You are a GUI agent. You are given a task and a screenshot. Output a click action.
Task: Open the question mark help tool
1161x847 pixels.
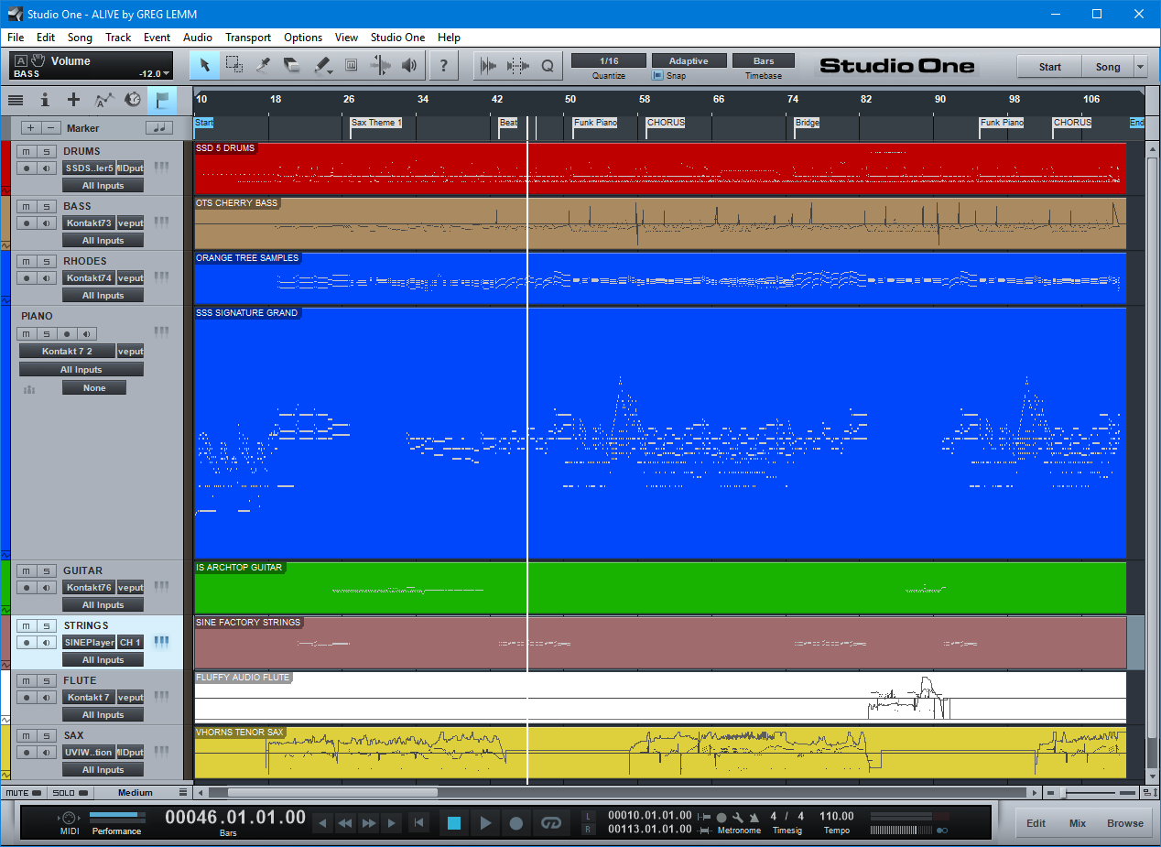(444, 65)
